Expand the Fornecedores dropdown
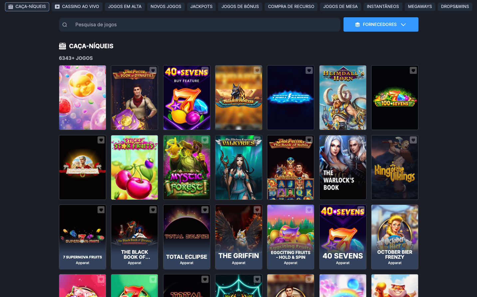The image size is (477, 297). coord(380,25)
